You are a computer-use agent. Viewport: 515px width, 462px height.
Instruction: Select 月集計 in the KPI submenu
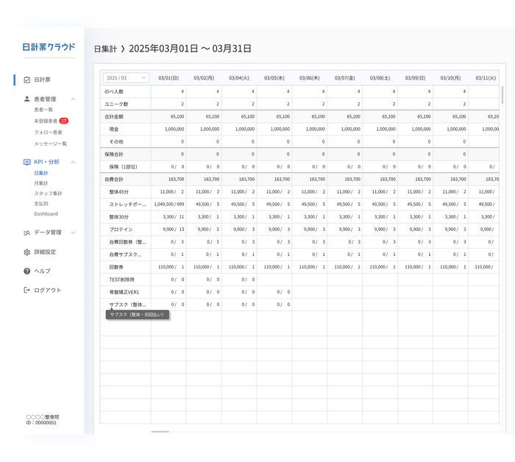[41, 183]
